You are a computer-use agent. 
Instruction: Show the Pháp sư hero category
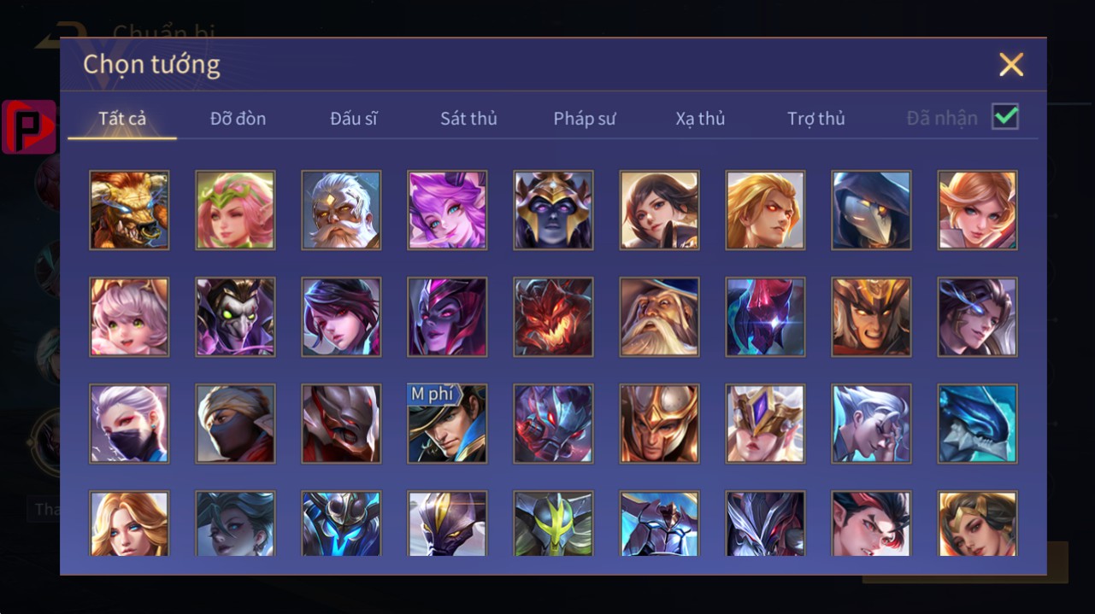click(585, 119)
